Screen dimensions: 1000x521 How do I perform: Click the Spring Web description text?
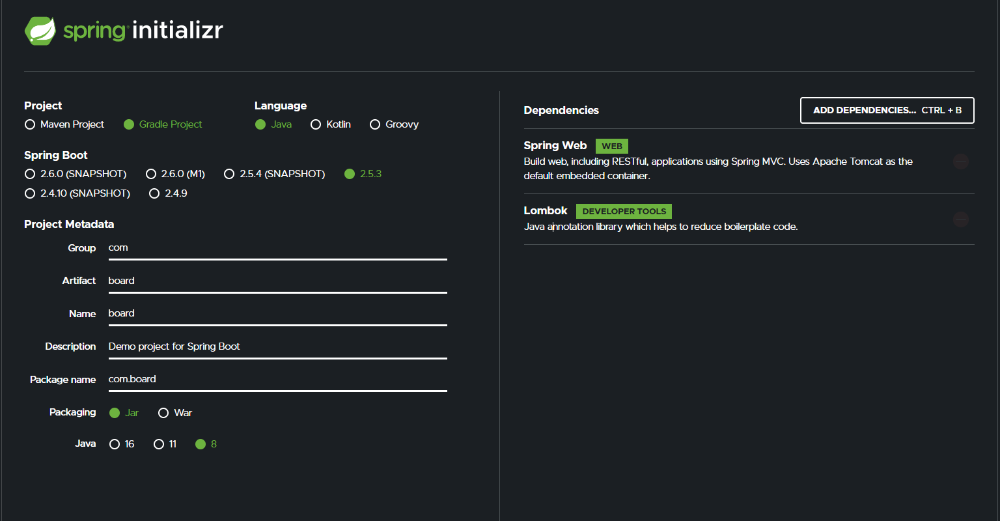coord(718,169)
